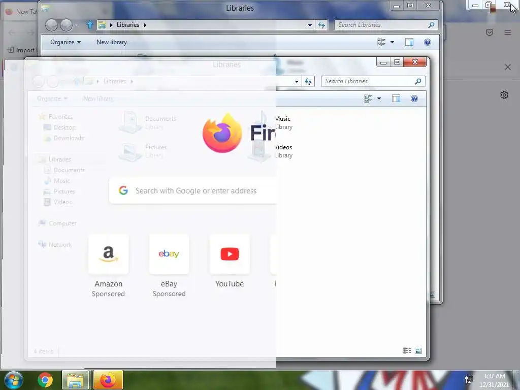Click Windows Explorer taskbar button

75,380
